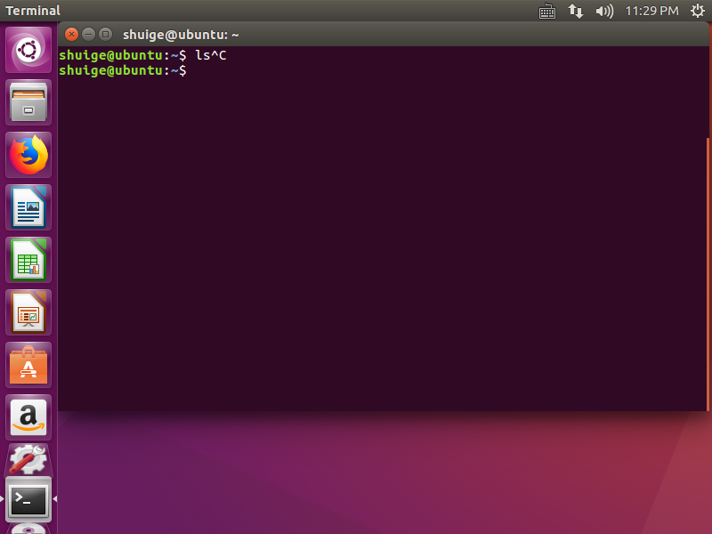Click the second shuige@ubuntu prompt line
This screenshot has height=534, width=712.
point(123,70)
